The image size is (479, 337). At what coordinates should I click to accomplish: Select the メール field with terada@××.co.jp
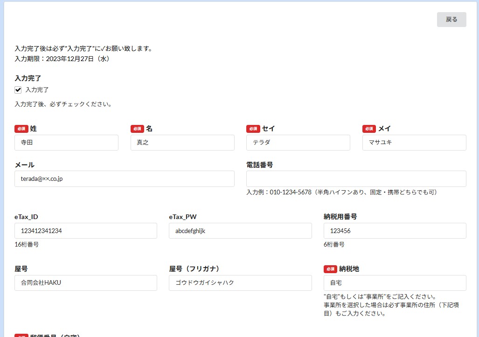pyautogui.click(x=124, y=179)
